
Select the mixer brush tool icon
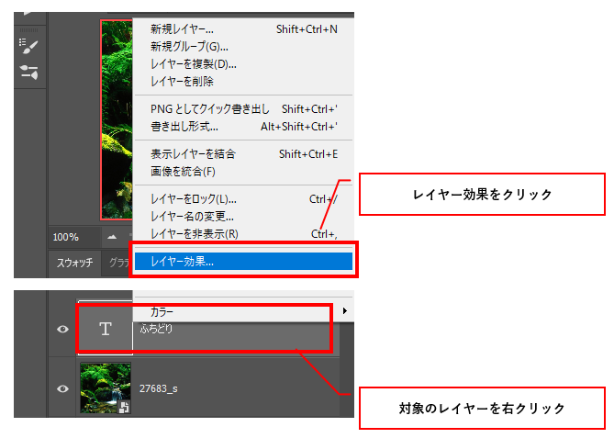pyautogui.click(x=29, y=47)
